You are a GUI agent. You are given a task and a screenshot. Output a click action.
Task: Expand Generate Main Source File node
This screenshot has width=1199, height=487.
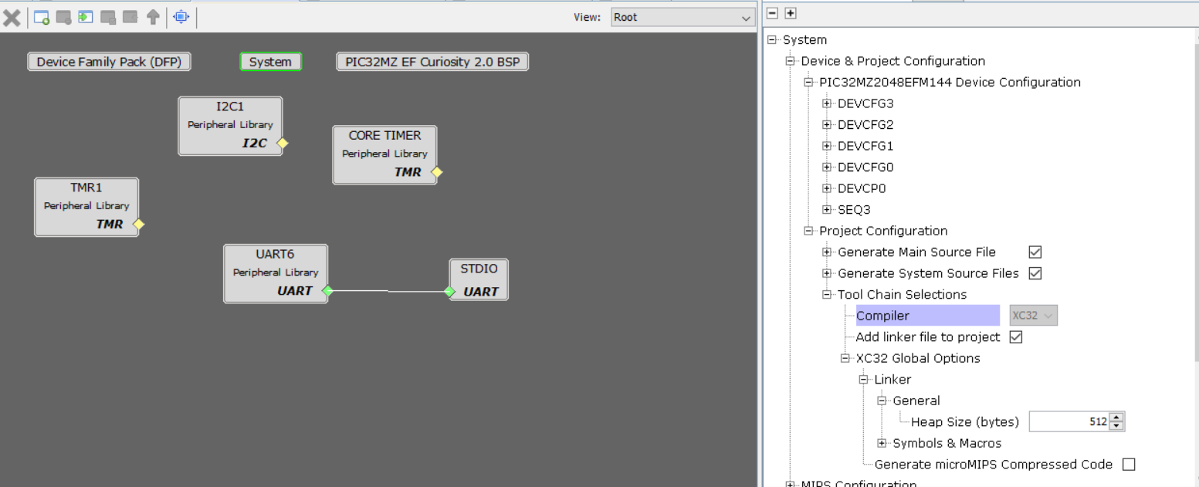[827, 252]
